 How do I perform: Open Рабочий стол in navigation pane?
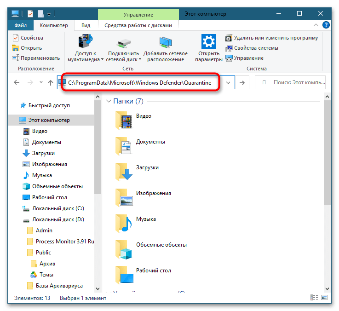point(45,197)
